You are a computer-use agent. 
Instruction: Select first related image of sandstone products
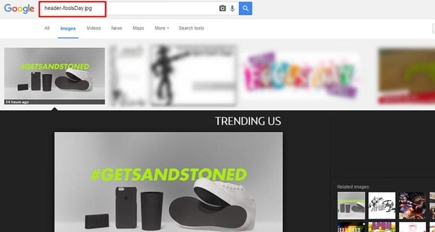pos(351,206)
